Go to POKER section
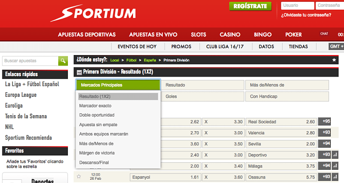The image size is (344, 183). (294, 35)
